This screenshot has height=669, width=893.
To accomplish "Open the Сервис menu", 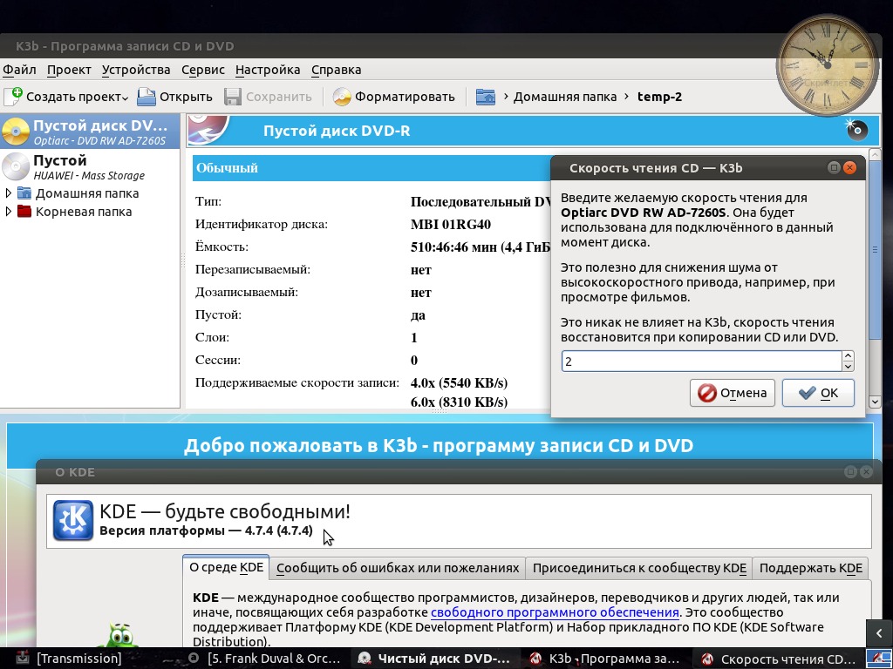I will click(202, 70).
